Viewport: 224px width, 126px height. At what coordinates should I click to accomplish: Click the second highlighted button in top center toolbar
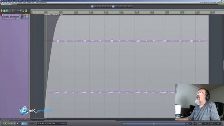click(113, 6)
